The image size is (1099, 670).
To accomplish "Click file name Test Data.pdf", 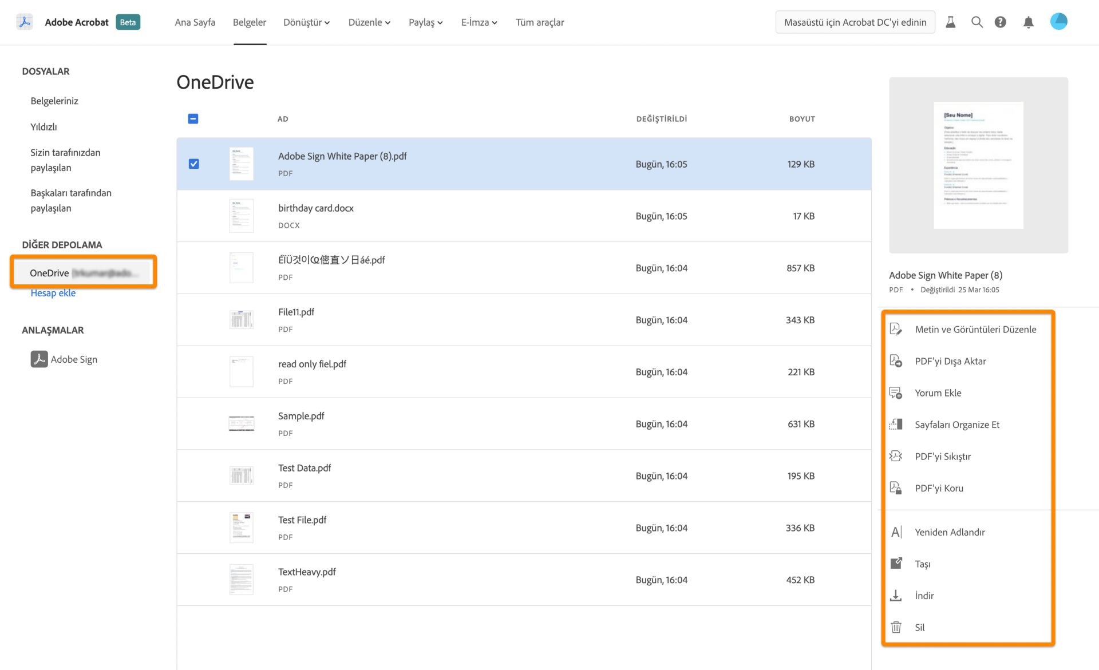I will click(x=305, y=468).
